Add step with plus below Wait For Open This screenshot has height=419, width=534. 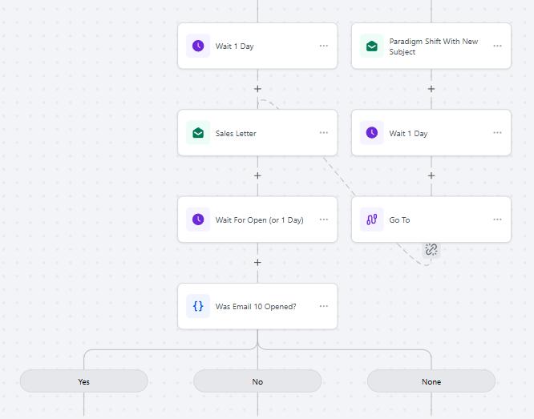pyautogui.click(x=257, y=263)
